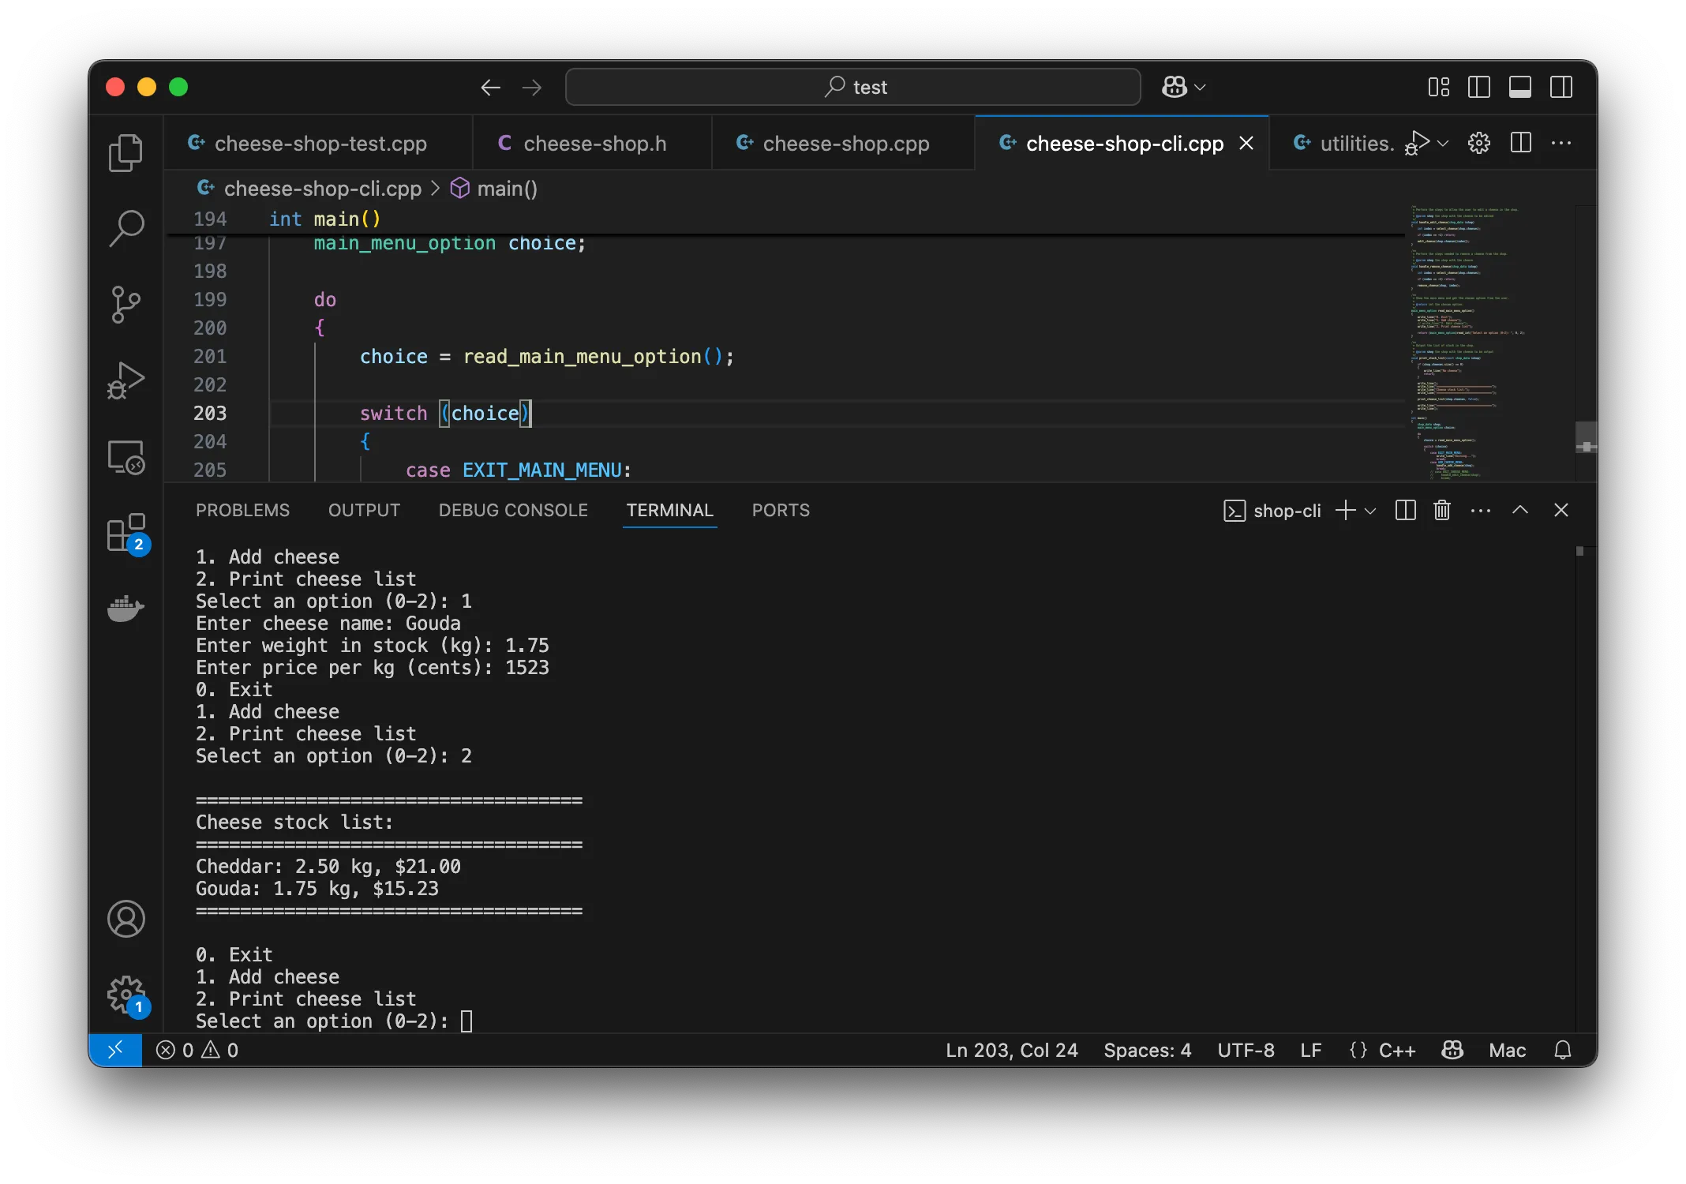
Task: Split the terminal
Action: click(x=1405, y=510)
